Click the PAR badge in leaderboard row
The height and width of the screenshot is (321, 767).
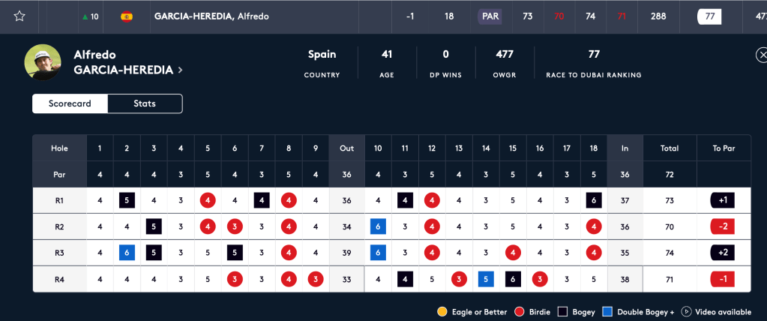490,16
